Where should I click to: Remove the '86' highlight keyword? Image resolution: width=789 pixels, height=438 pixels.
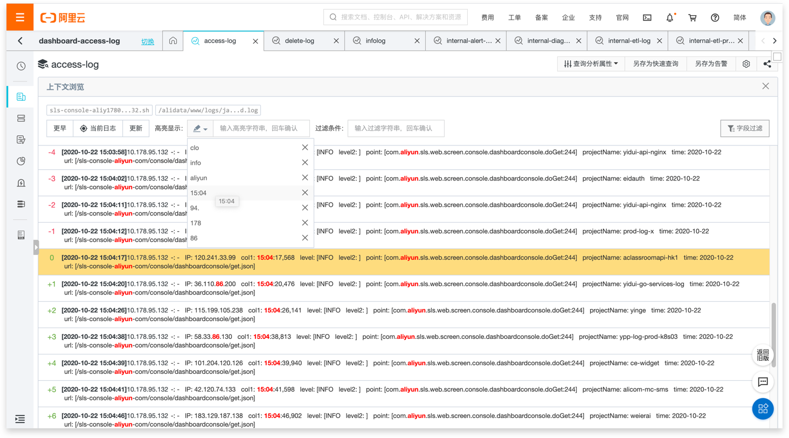[305, 238]
